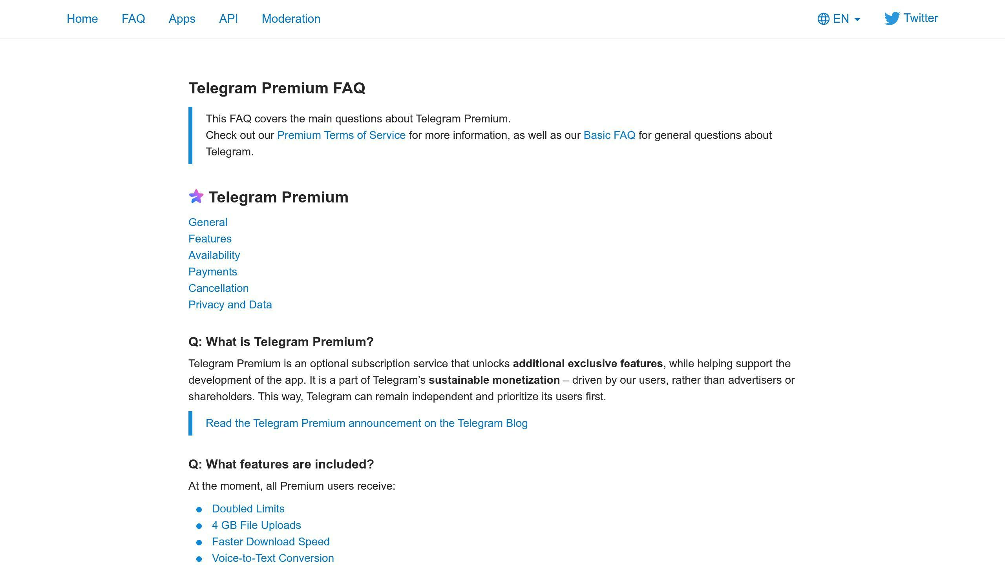The height and width of the screenshot is (565, 1005).
Task: Expand the Features section link
Action: pyautogui.click(x=210, y=239)
